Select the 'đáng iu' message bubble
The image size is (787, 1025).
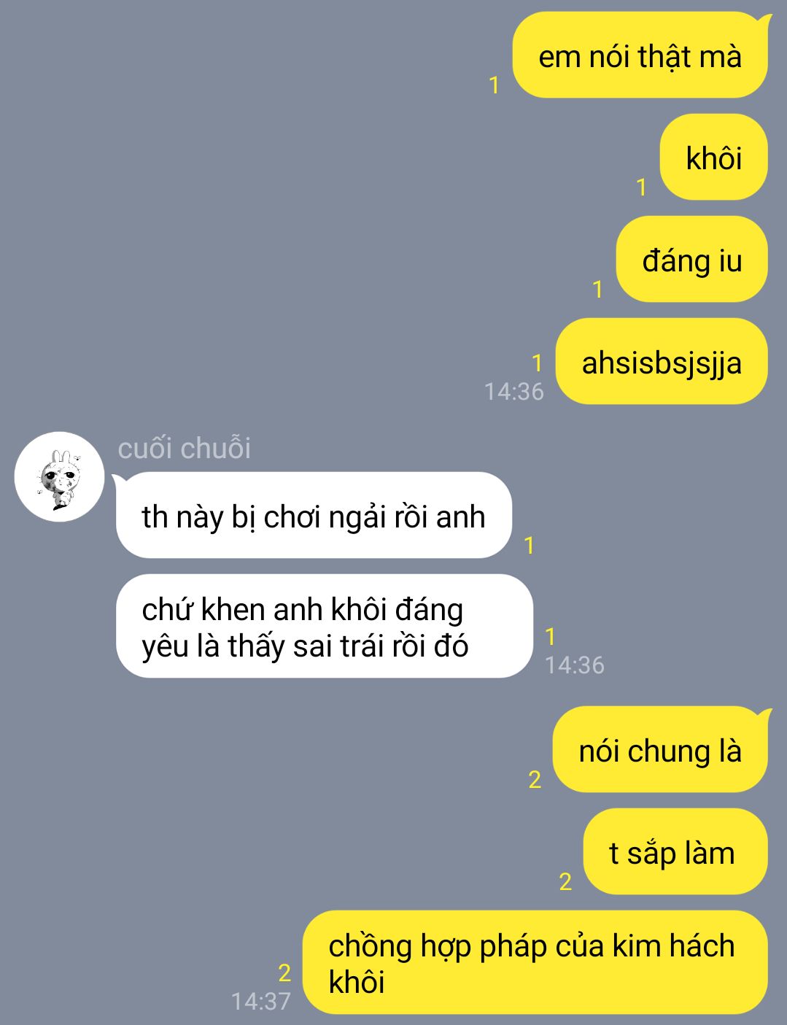click(691, 259)
